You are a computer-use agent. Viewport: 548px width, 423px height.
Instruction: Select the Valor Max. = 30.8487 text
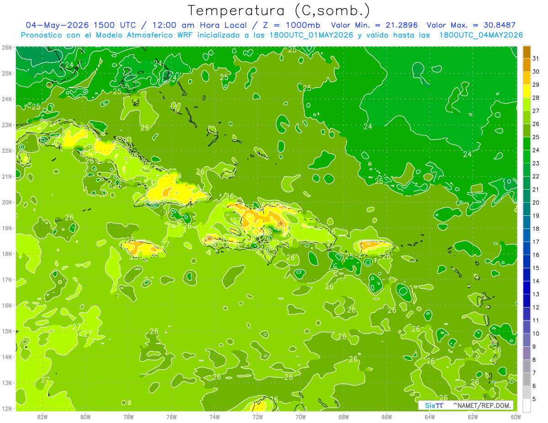471,25
